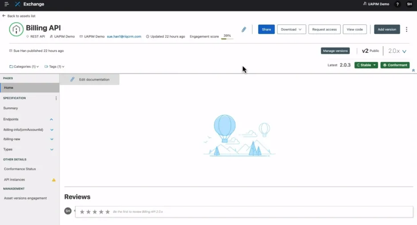Click the pencil edit icon beside Share
This screenshot has height=225, width=417.
click(243, 29)
